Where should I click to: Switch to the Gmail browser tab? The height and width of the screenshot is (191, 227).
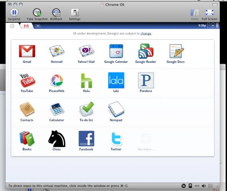pyautogui.click(x=26, y=26)
